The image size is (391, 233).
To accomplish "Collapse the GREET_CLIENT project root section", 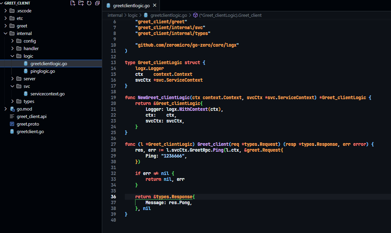I will pyautogui.click(x=2, y=3).
